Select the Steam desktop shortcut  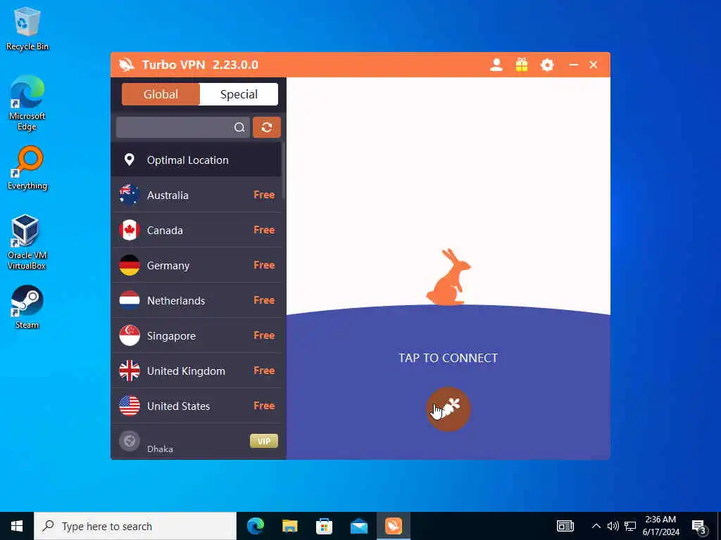[27, 307]
